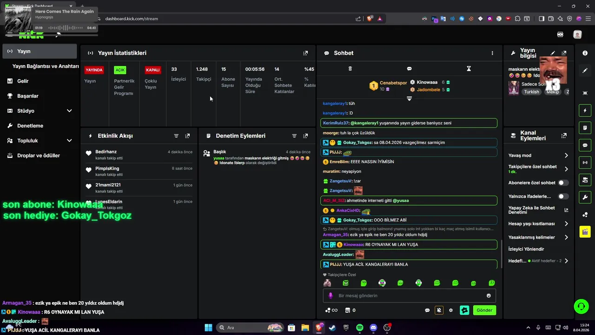595x335 pixels.
Task: Click PimplsKing follower entry
Action: (x=107, y=168)
